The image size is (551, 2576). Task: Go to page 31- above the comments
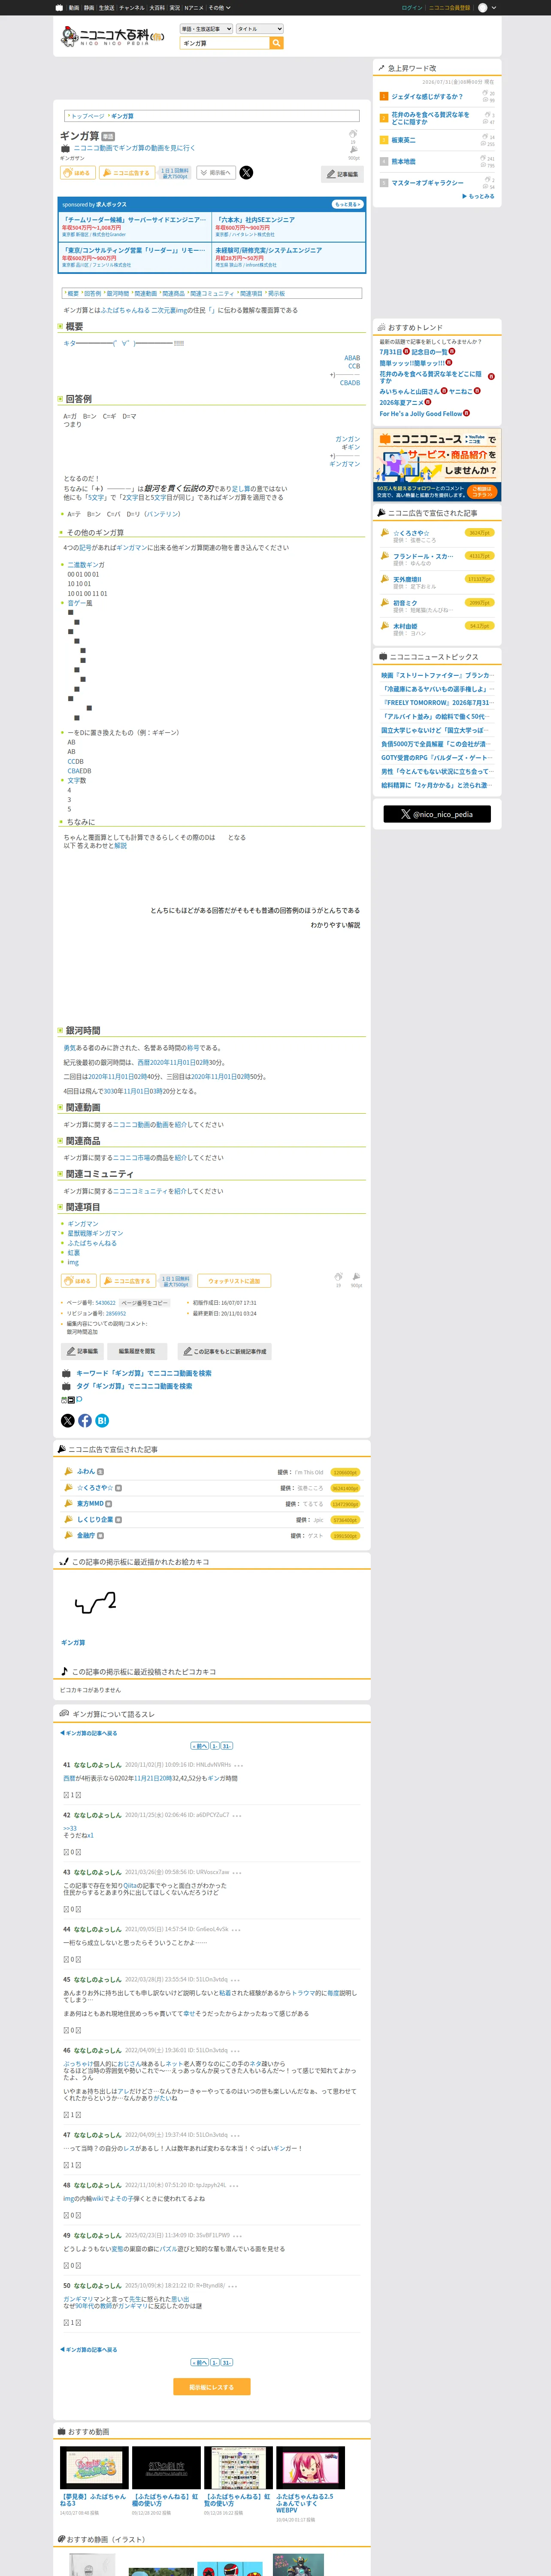226,1746
